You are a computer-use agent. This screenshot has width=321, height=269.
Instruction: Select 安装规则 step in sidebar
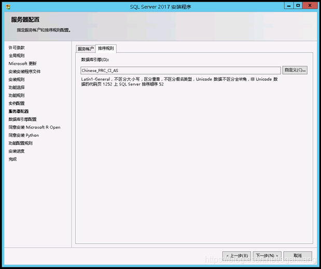17,80
